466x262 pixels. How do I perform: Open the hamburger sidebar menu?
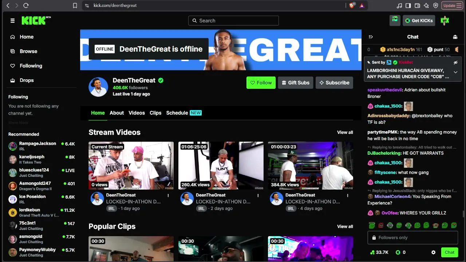(12, 21)
